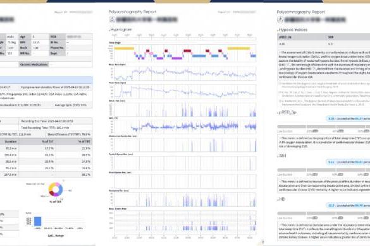Click the 'Current Medications' label
Image resolution: width=370 pixels, height=246 pixels.
[34, 64]
